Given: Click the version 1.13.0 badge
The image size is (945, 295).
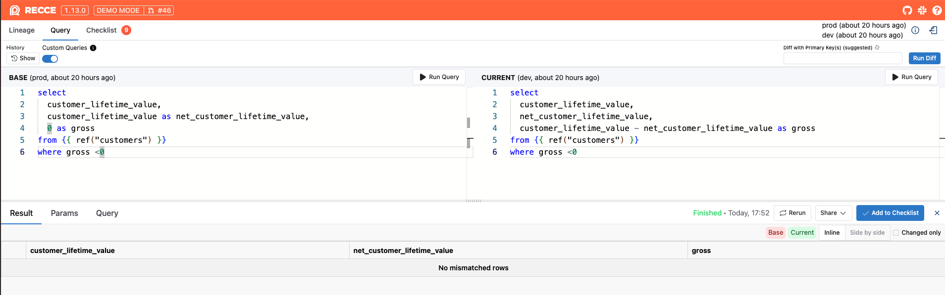Looking at the screenshot, I should (x=75, y=10).
